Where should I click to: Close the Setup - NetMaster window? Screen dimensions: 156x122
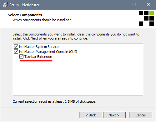[148, 5]
